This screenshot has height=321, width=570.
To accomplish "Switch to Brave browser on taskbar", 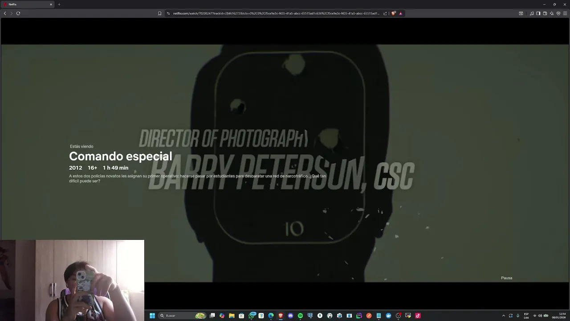I will tap(281, 316).
